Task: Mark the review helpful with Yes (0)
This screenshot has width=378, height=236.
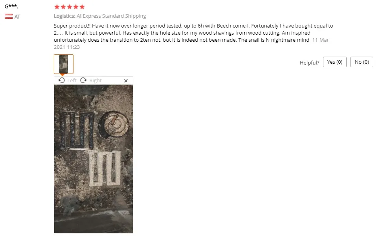Action: coord(335,62)
